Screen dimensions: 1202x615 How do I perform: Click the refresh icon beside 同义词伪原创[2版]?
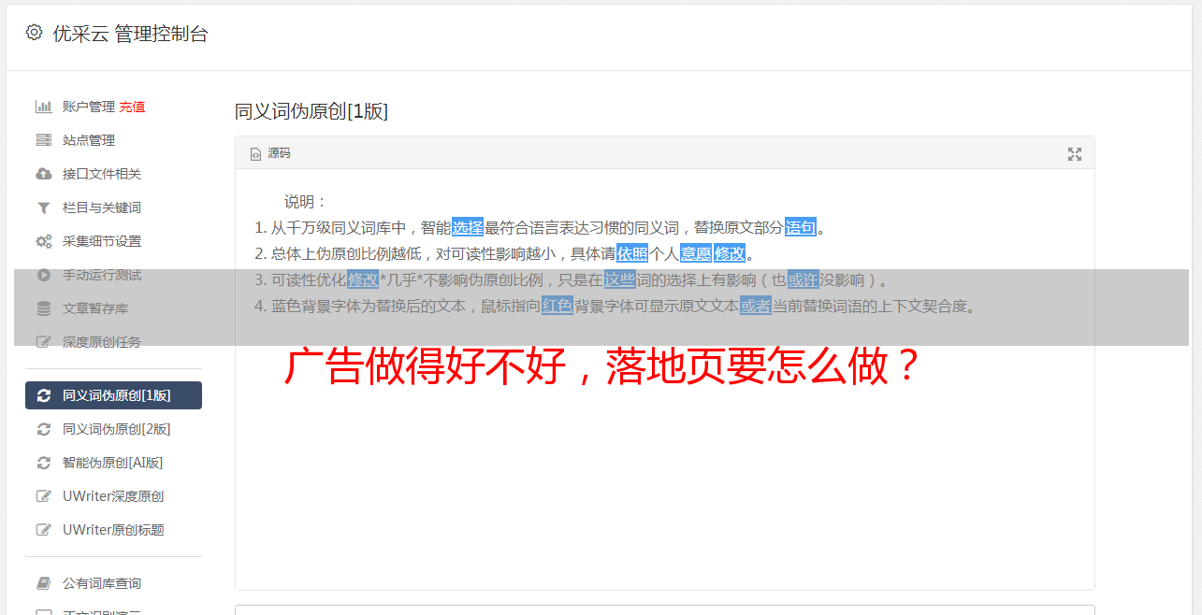coord(43,429)
